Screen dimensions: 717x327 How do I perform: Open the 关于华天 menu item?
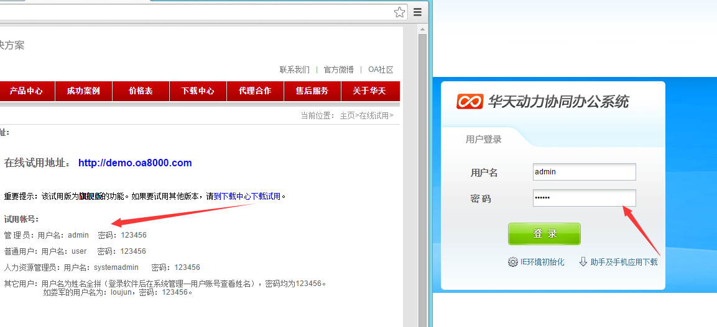pyautogui.click(x=369, y=91)
